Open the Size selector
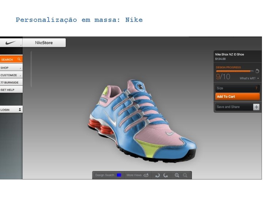The image size is (263, 197). point(237,88)
